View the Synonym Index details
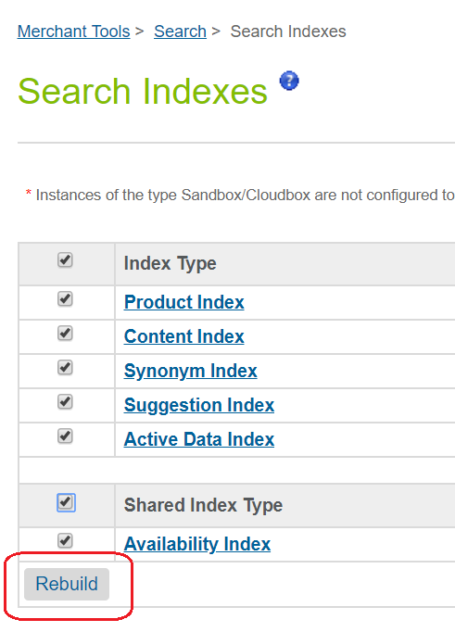Image resolution: width=455 pixels, height=632 pixels. pyautogui.click(x=191, y=372)
